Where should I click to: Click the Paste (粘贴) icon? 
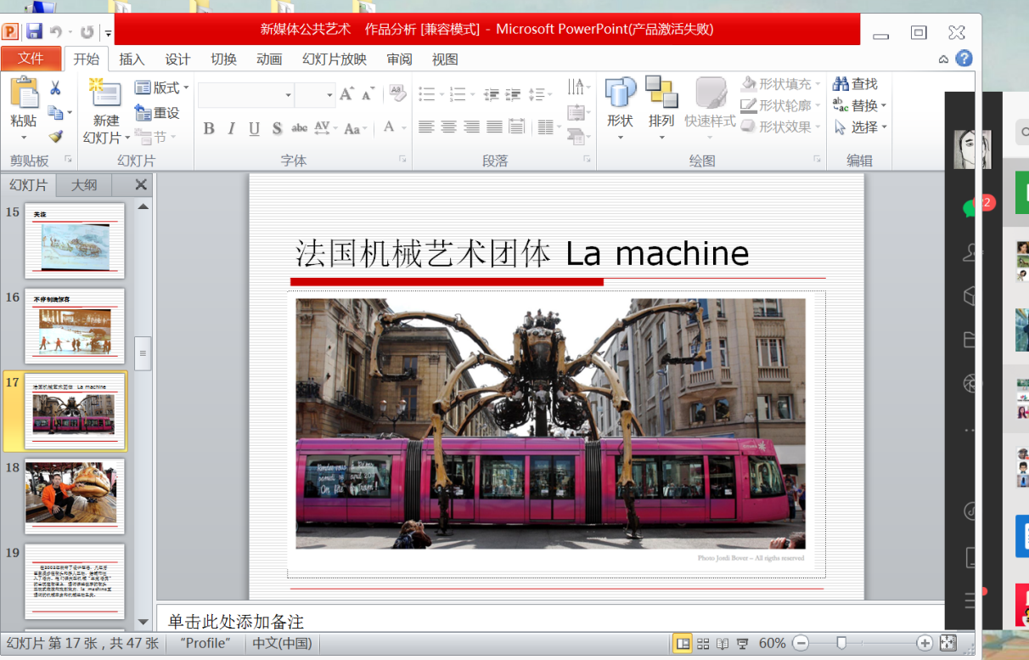24,93
